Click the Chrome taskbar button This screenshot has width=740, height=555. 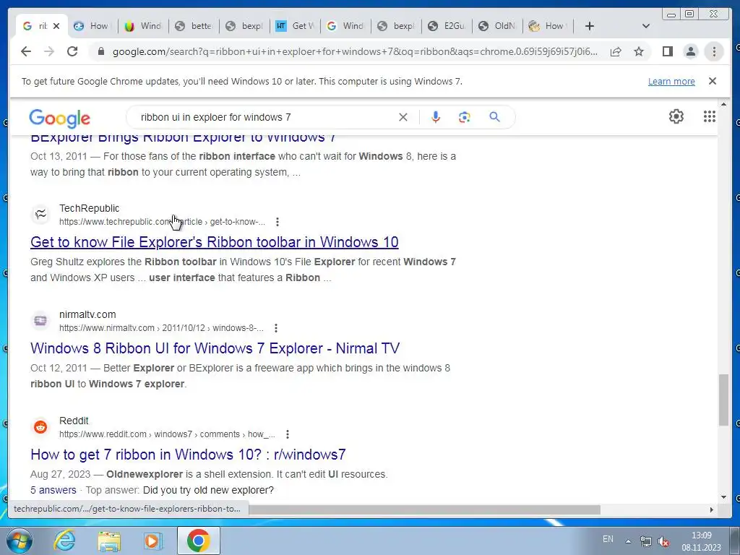[198, 541]
